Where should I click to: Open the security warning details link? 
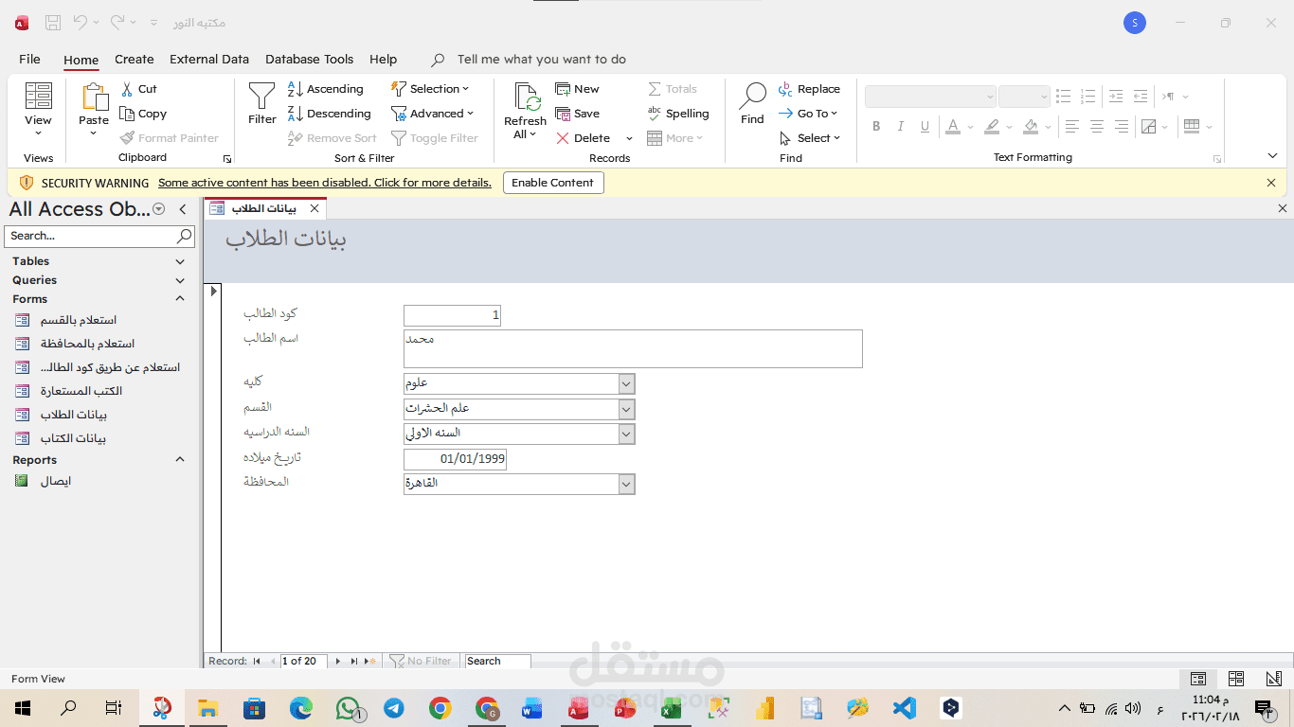pos(325,183)
